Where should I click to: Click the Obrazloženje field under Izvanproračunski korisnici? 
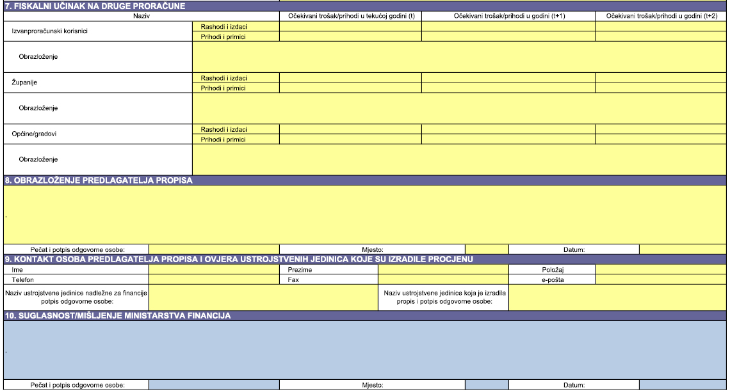pos(459,57)
